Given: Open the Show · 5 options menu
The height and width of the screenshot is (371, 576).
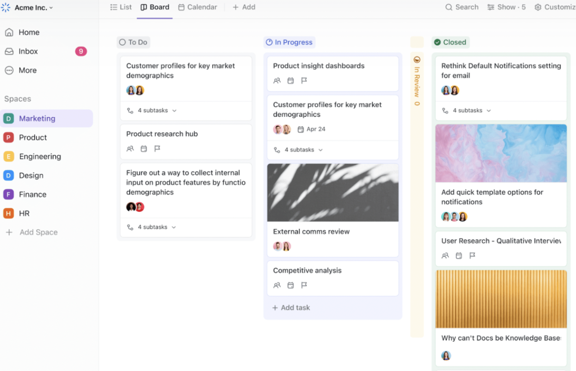Looking at the screenshot, I should pos(507,7).
